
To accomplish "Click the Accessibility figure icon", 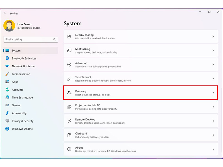I will pos(7,113).
